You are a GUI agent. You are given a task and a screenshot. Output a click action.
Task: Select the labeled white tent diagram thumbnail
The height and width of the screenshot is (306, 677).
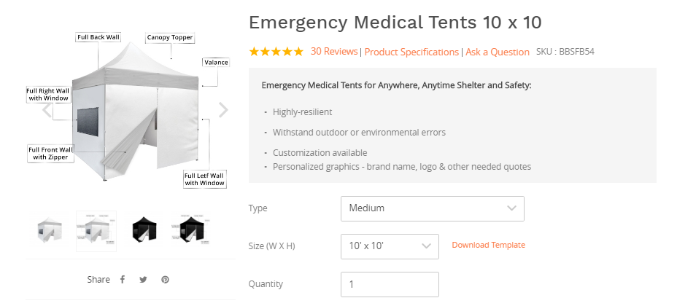(x=96, y=231)
